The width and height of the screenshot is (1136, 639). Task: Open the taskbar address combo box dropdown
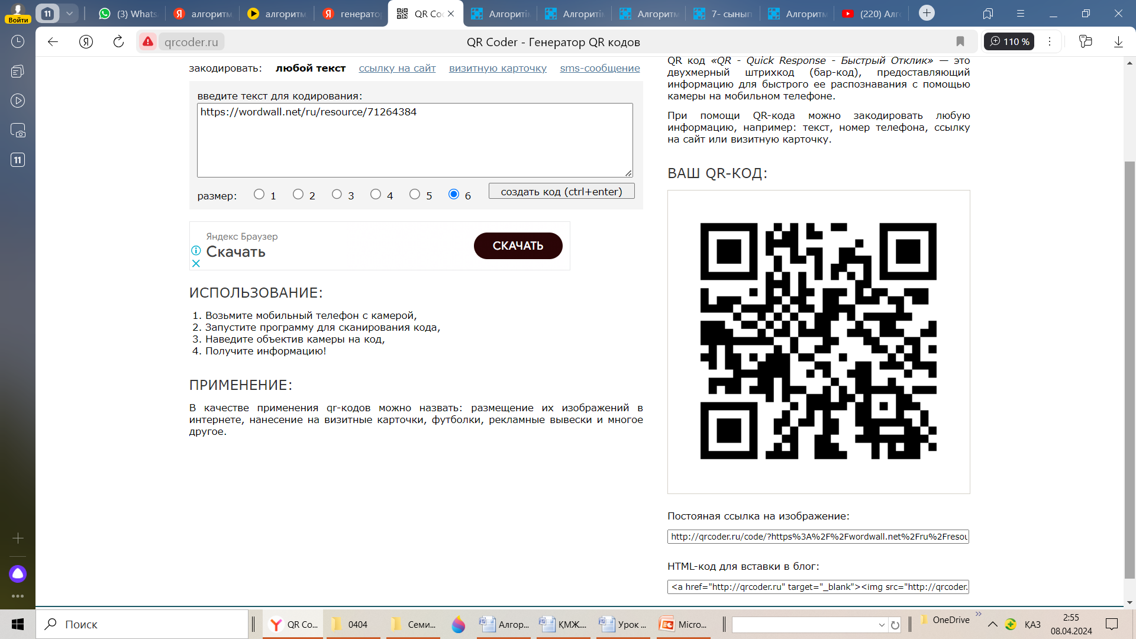(x=881, y=625)
